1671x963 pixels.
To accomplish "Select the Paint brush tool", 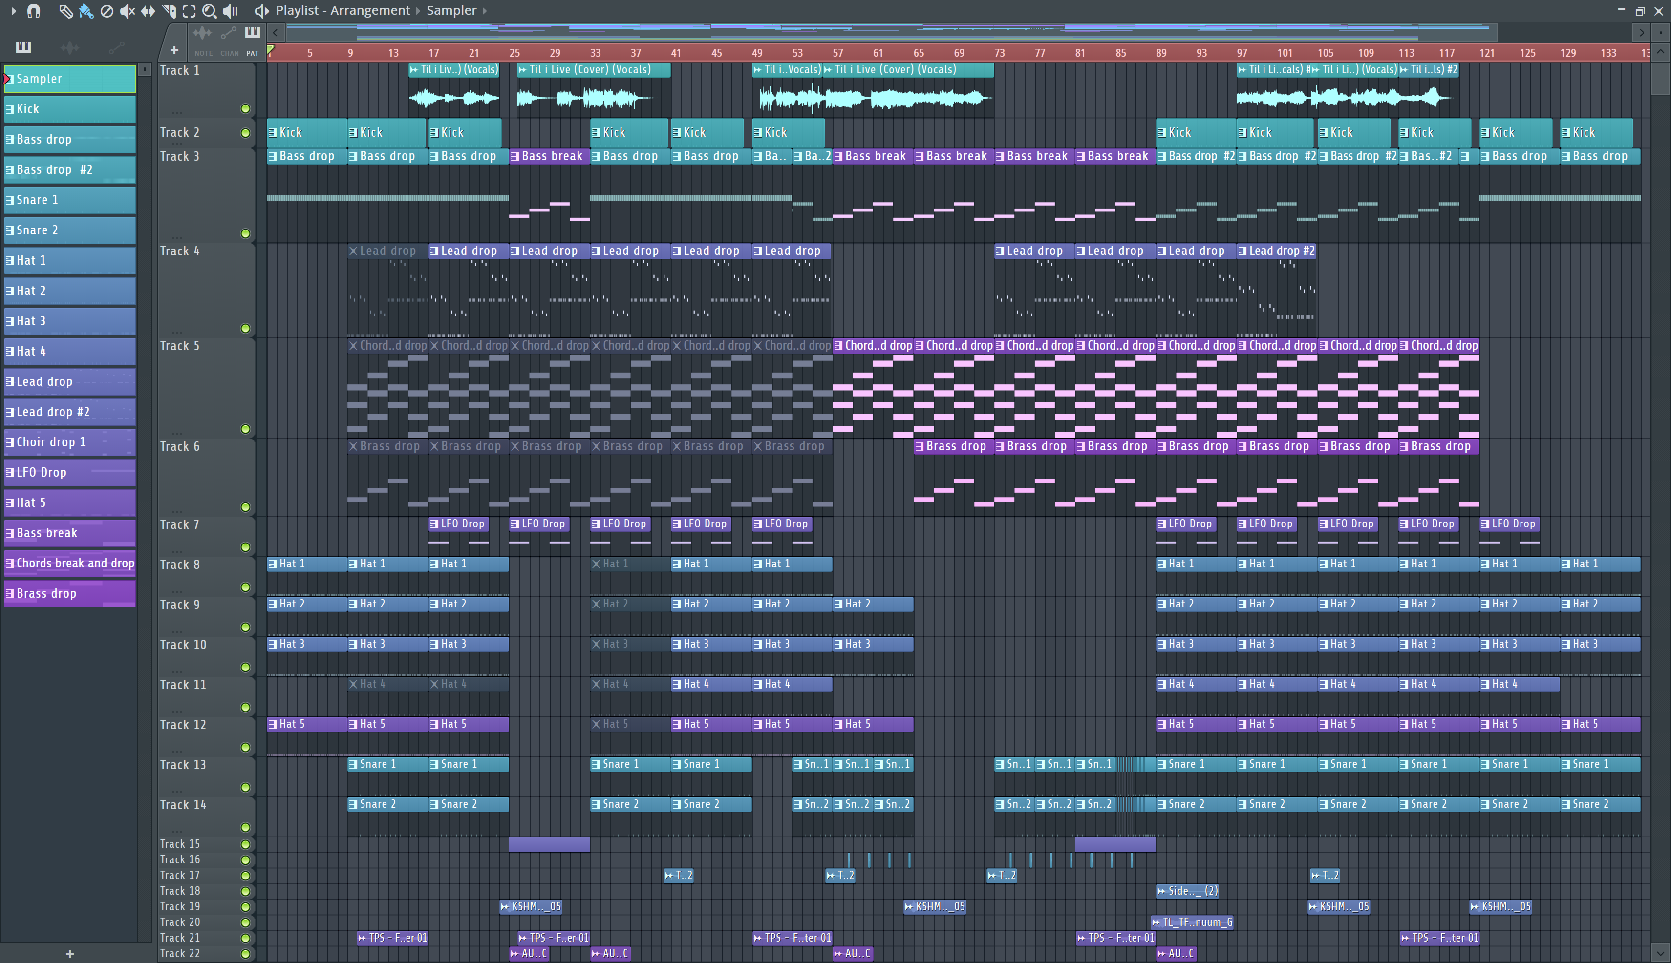I will click(x=86, y=11).
